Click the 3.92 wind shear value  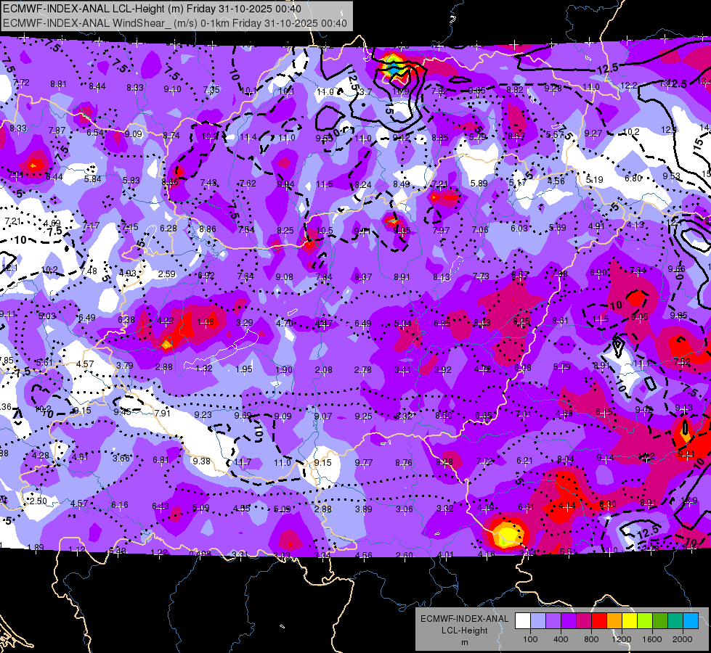[442, 370]
